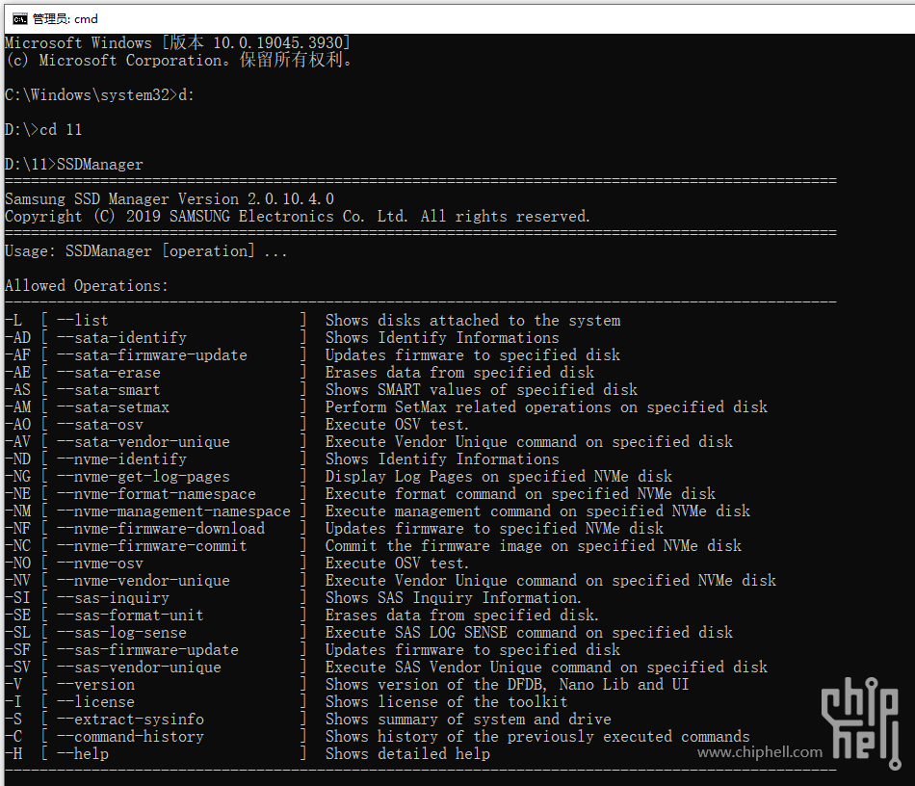Viewport: 915px width, 786px height.
Task: Click the "Samsung SSD Manager Version" line
Action: tap(170, 199)
